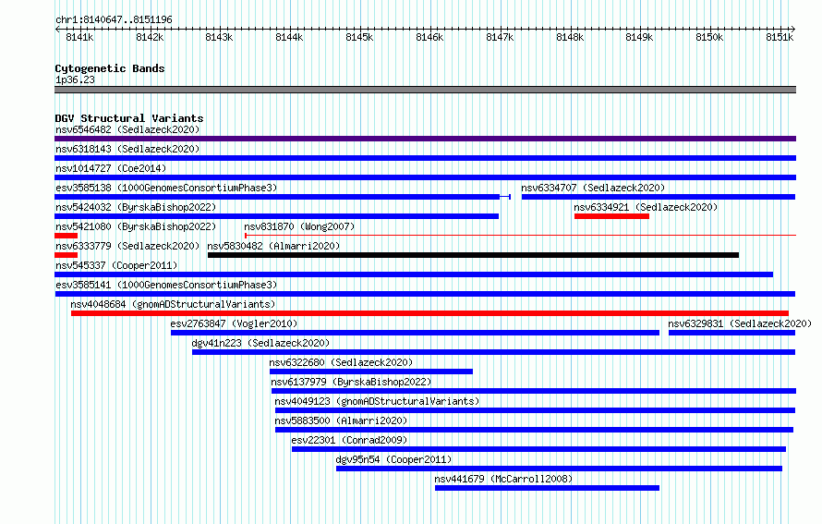Open the nsv6318143 (Sedlazeck2020) label

click(x=127, y=149)
